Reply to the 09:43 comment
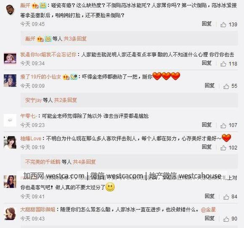Viewport: 244px width, 228px height. [210, 218]
